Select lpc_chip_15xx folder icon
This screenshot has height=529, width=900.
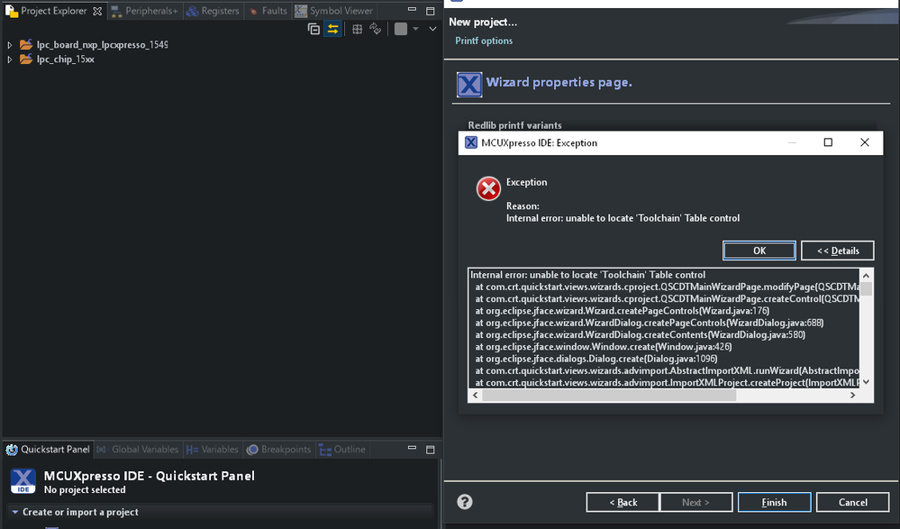pos(26,59)
